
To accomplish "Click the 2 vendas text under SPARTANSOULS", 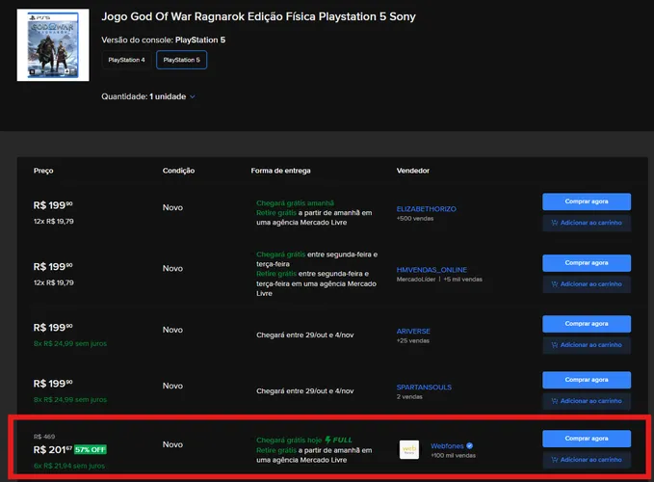I will [x=409, y=397].
